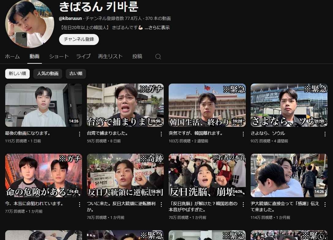
Task: Open more options for 尹大統領に直接会って video
Action: tap(325, 204)
